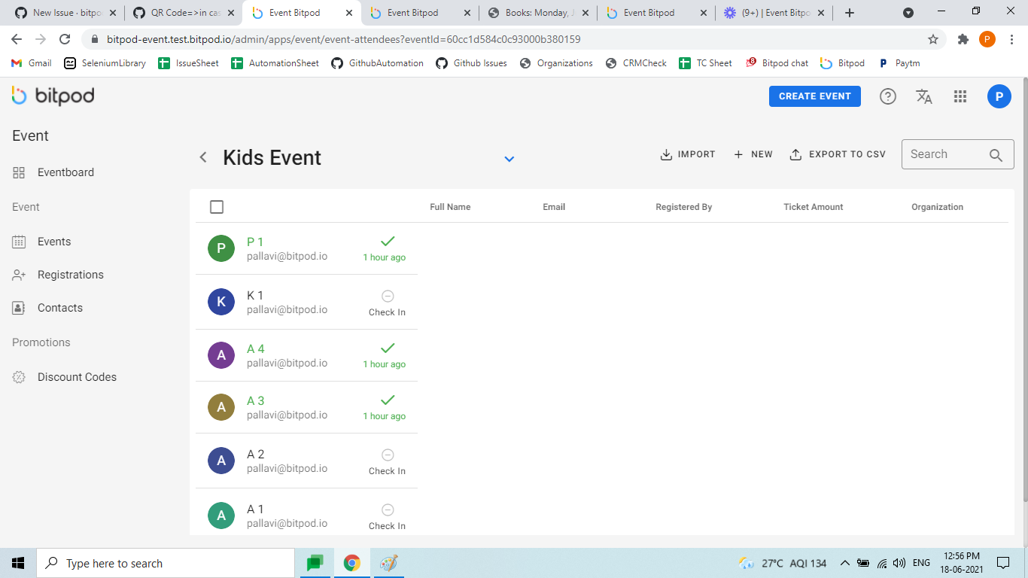Click the Contacts card icon
This screenshot has height=578, width=1028.
pos(20,308)
